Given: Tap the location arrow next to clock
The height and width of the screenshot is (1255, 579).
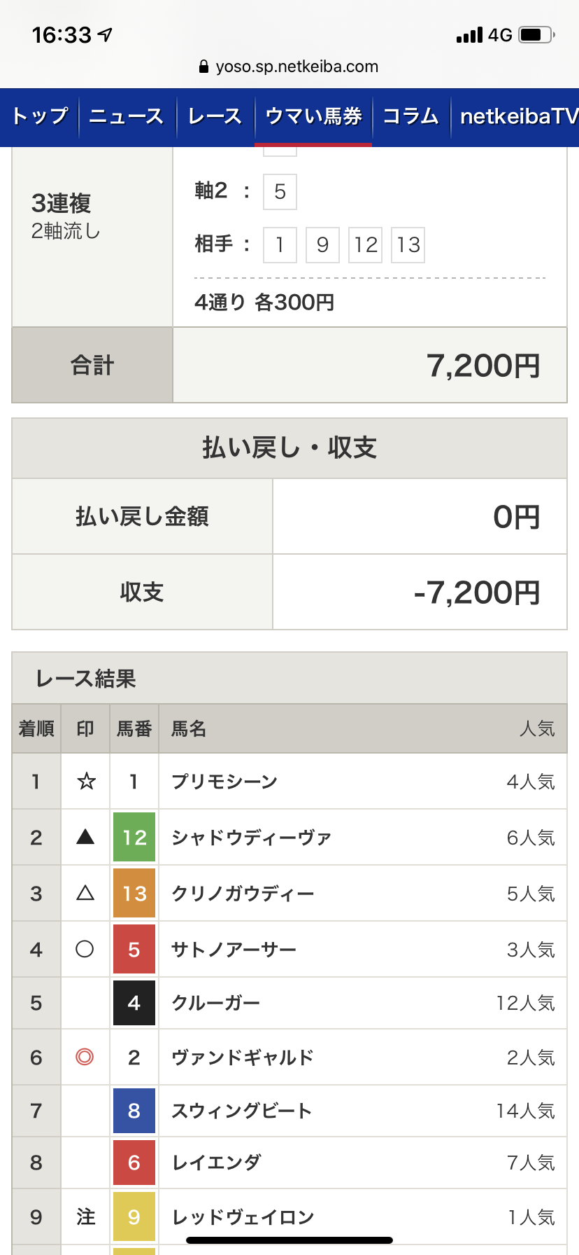Looking at the screenshot, I should click(x=106, y=34).
